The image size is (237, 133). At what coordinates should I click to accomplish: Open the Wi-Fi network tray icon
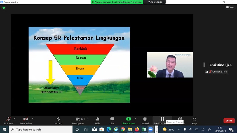pyautogui.click(x=203, y=130)
